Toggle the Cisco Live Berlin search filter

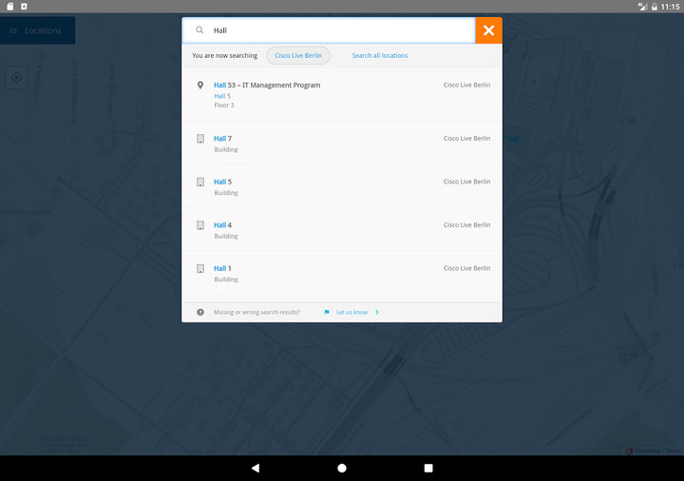point(298,55)
